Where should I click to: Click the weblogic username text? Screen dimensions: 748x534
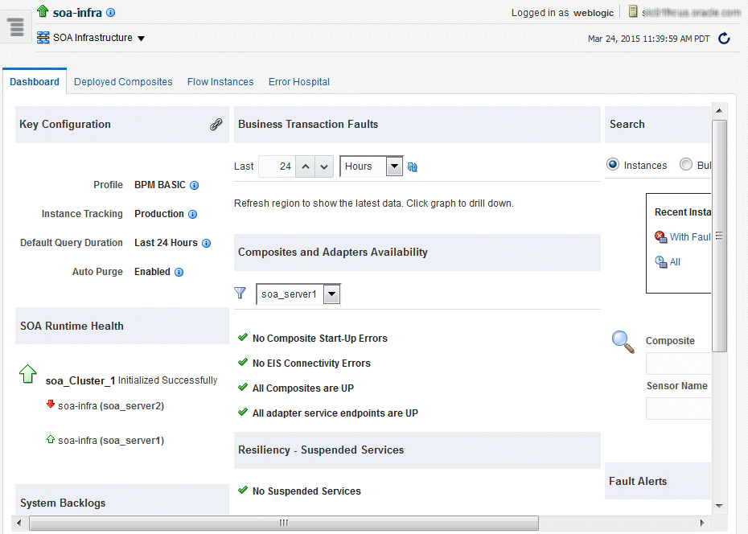594,13
